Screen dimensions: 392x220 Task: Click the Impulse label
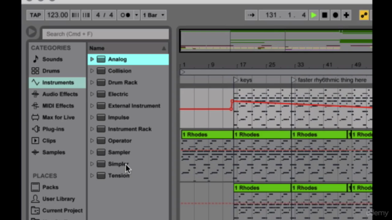click(118, 117)
